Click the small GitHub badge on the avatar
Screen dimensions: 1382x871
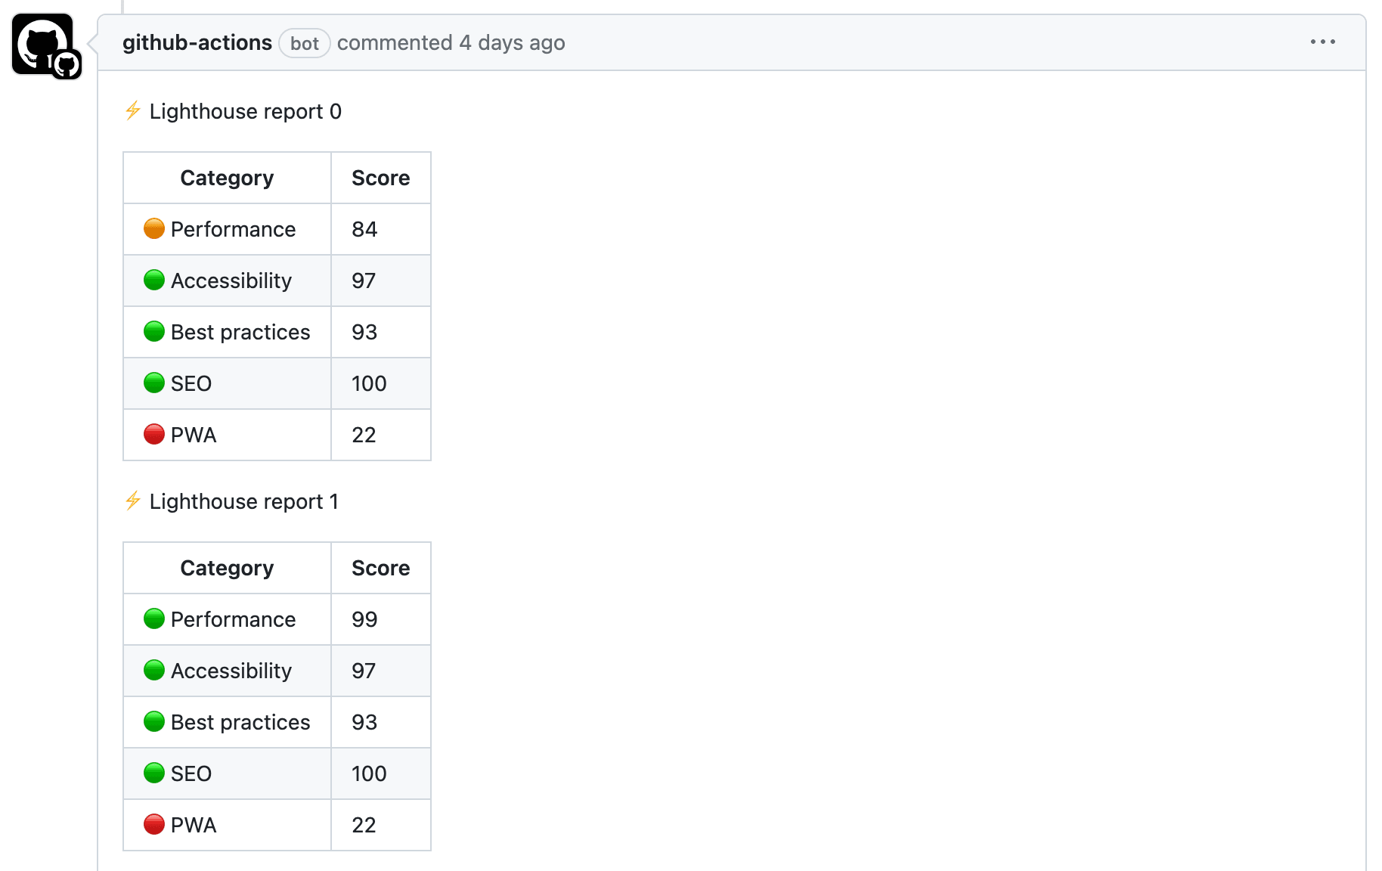point(67,65)
